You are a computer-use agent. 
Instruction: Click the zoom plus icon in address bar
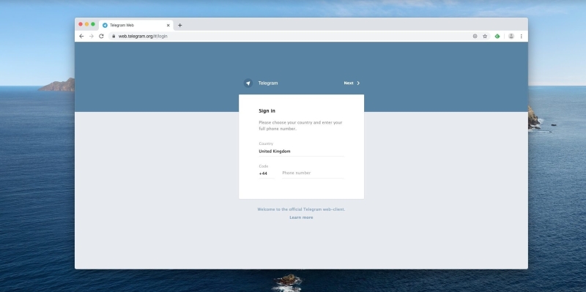pos(475,36)
